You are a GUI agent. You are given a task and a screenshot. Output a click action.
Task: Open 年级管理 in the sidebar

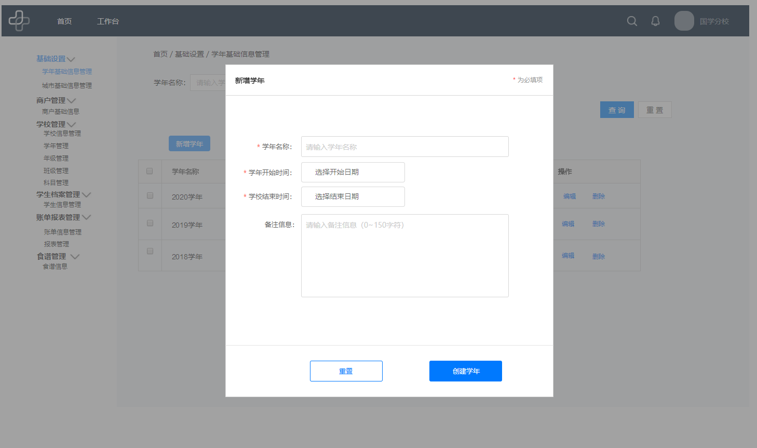click(x=56, y=159)
